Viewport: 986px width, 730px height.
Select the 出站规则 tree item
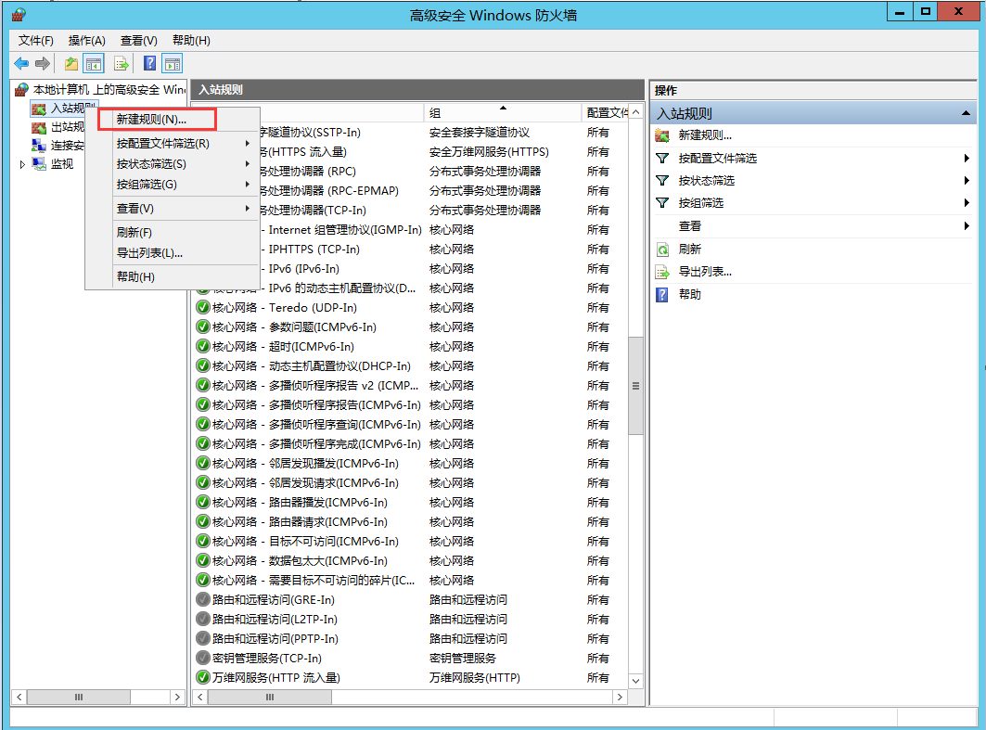67,127
